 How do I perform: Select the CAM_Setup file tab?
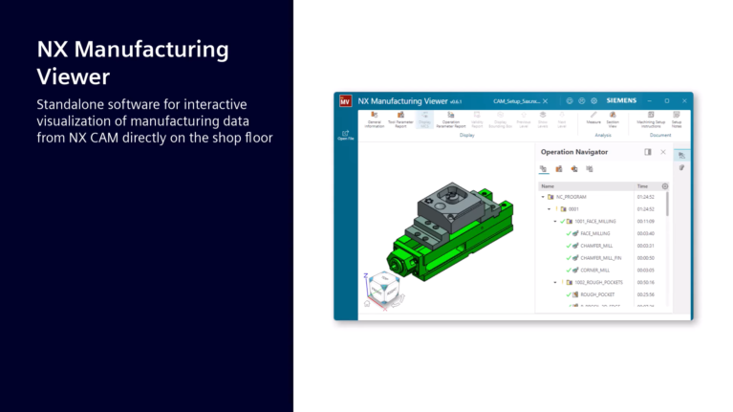[519, 100]
